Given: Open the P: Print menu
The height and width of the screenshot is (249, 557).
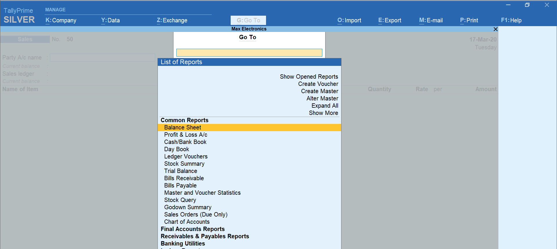Looking at the screenshot, I should point(469,20).
